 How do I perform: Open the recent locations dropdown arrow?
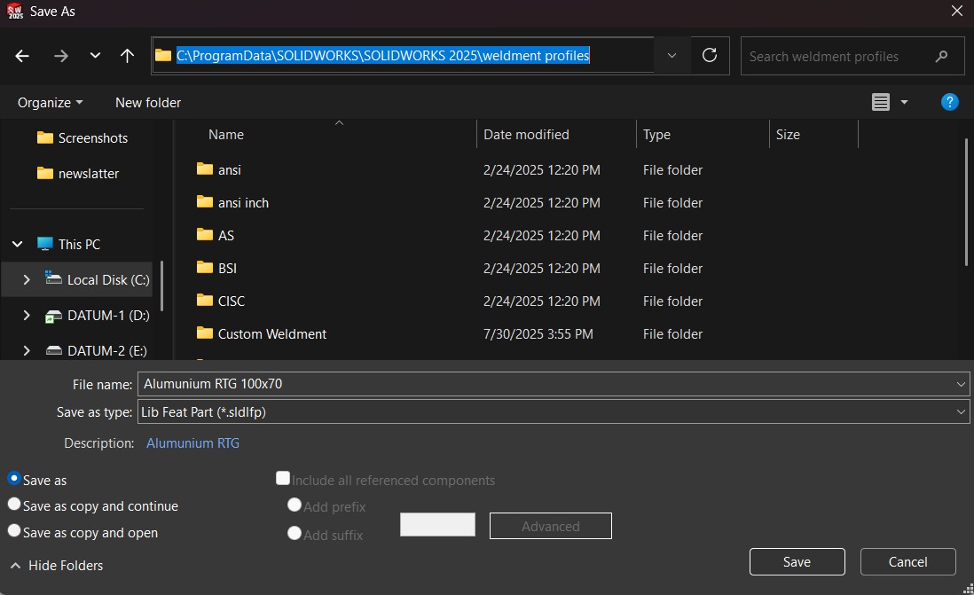95,56
